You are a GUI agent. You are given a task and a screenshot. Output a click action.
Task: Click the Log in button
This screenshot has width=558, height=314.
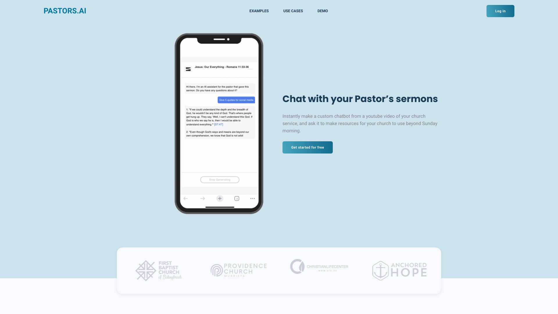500,11
